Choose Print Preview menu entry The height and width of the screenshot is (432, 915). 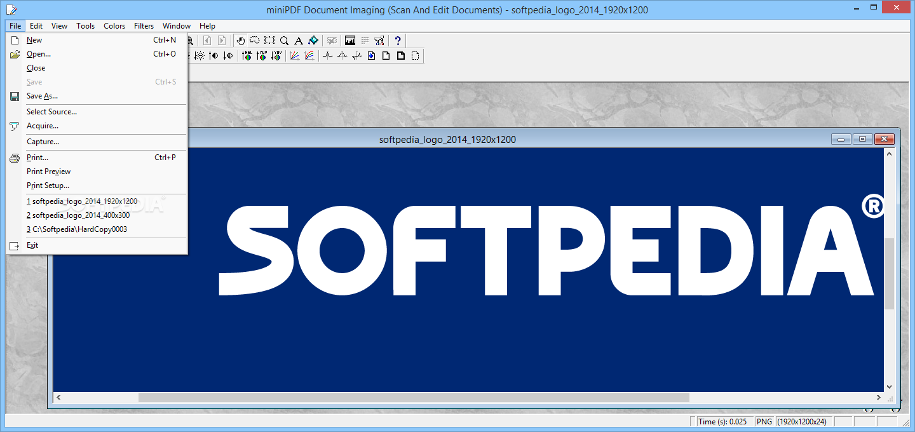pyautogui.click(x=97, y=172)
